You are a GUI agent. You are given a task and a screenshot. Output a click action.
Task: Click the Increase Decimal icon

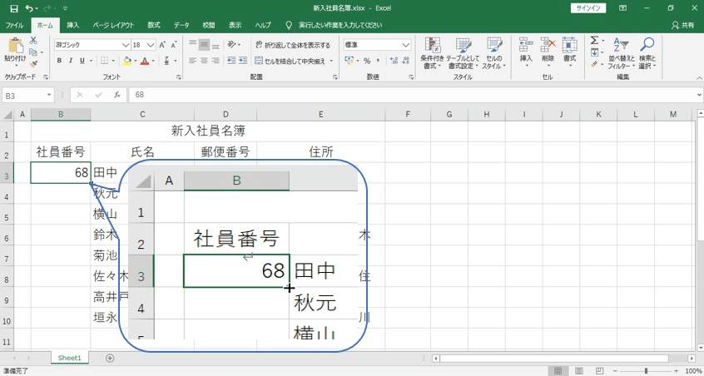(x=394, y=61)
